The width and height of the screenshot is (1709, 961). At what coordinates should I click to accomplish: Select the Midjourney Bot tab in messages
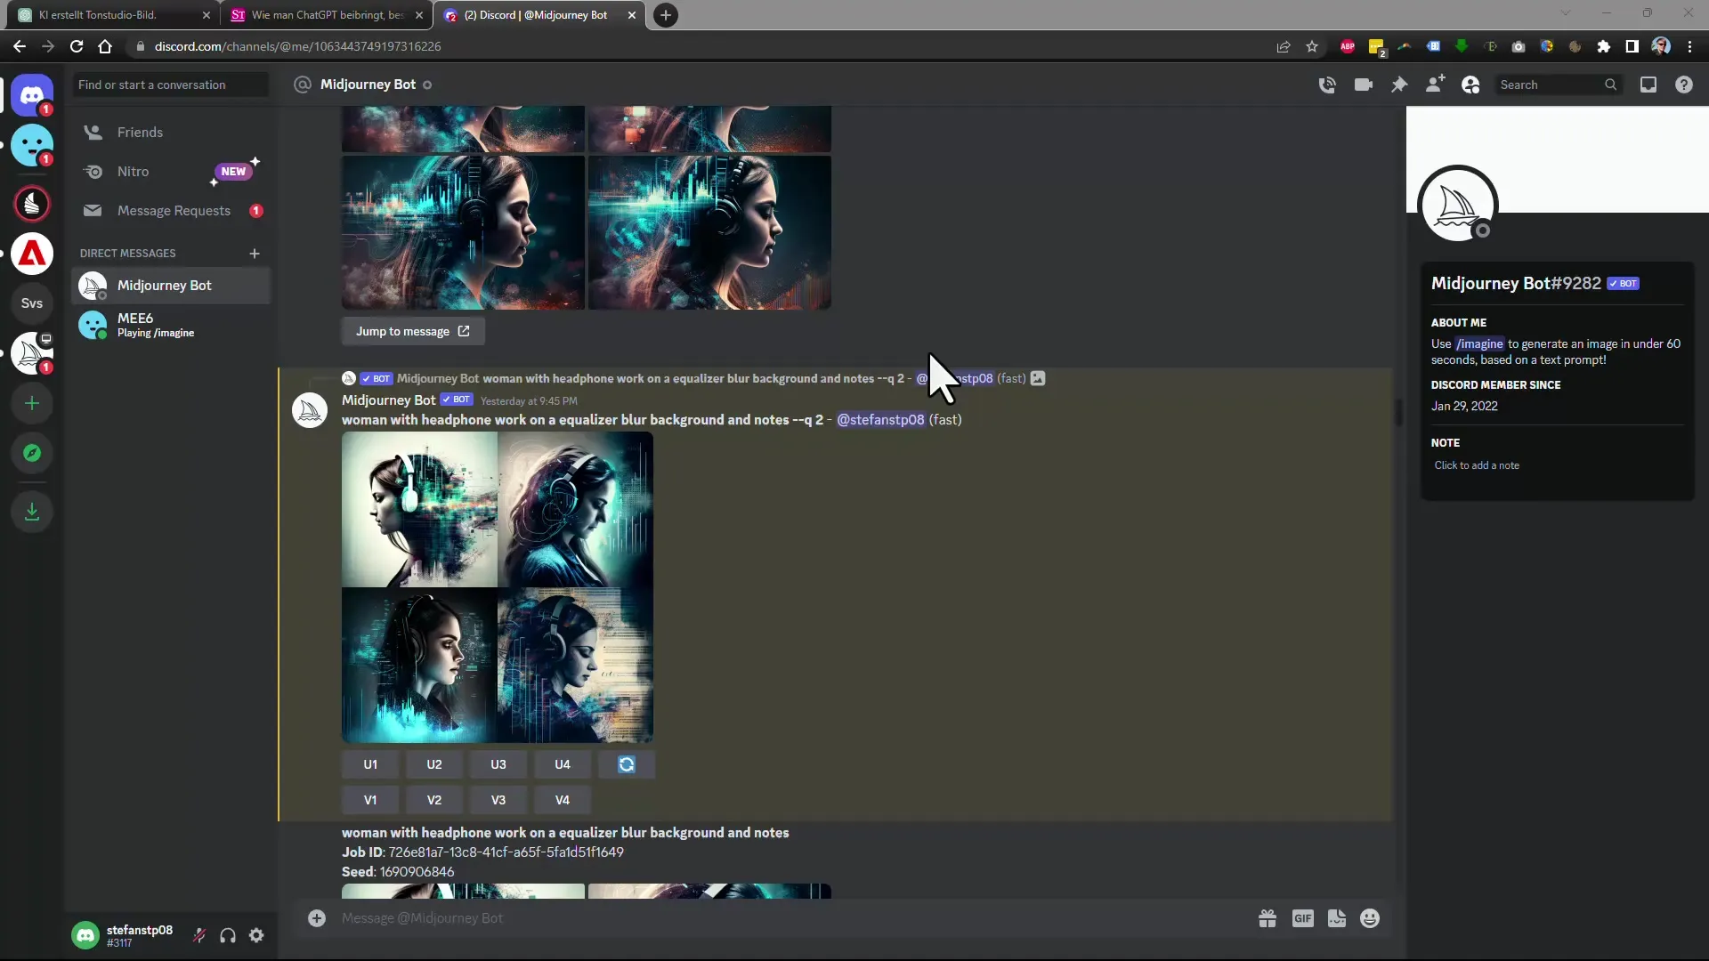point(165,285)
